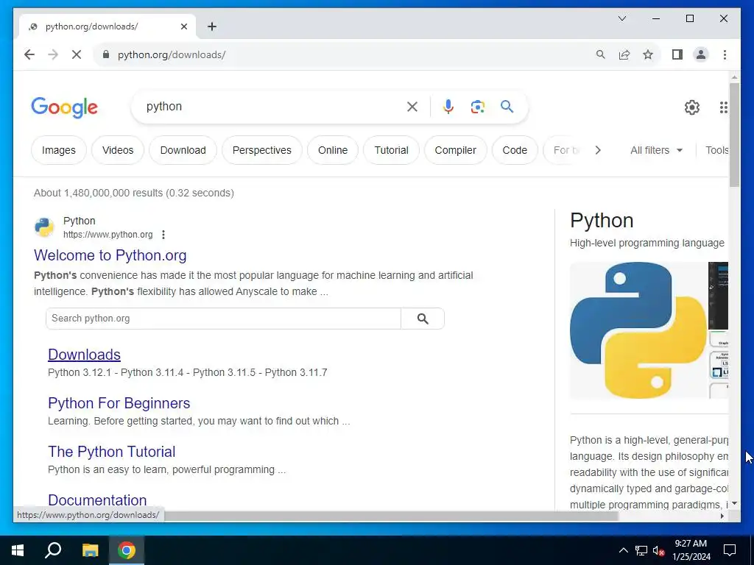This screenshot has height=565, width=754.
Task: Open The Python Tutorial link
Action: tap(112, 452)
